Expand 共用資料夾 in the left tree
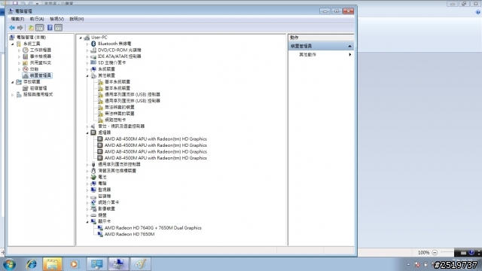 pyautogui.click(x=19, y=63)
